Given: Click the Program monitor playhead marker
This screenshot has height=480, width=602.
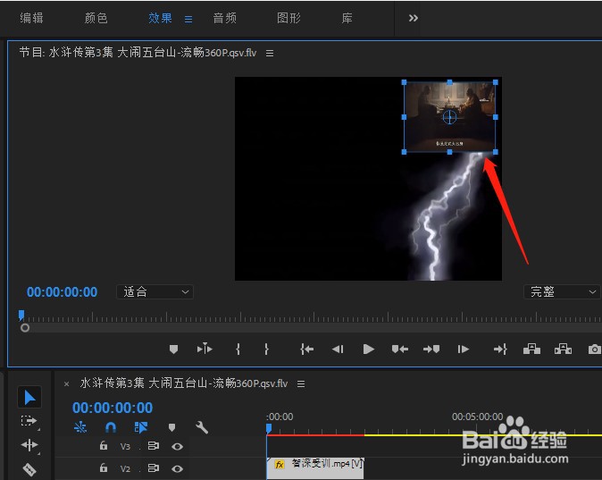Looking at the screenshot, I should click(x=21, y=316).
